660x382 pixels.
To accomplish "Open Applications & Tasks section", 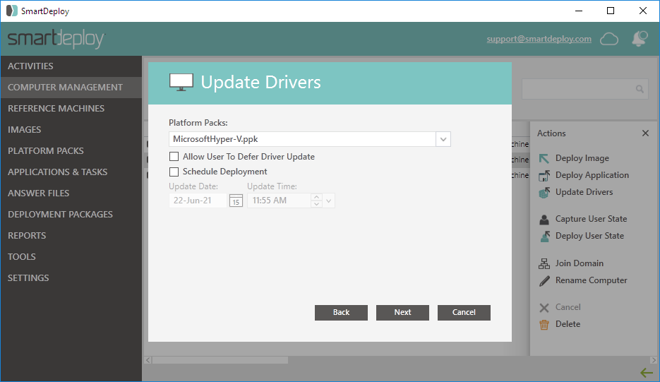I will click(71, 172).
